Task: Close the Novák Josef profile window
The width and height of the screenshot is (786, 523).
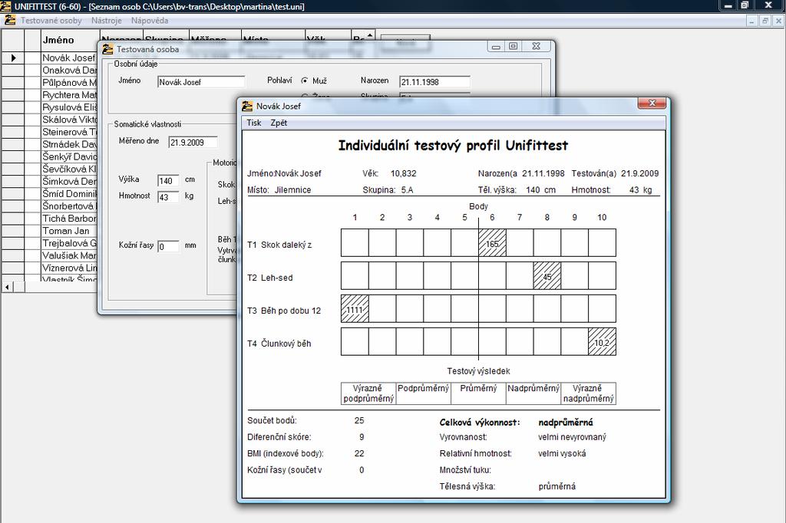Action: coord(652,104)
